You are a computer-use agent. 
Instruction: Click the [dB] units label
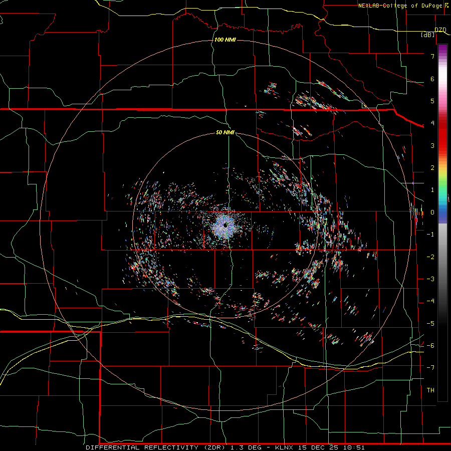click(428, 35)
